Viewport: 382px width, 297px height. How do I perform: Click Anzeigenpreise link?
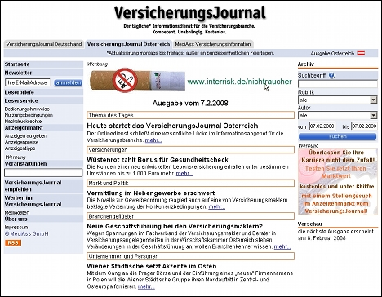pos(21,142)
